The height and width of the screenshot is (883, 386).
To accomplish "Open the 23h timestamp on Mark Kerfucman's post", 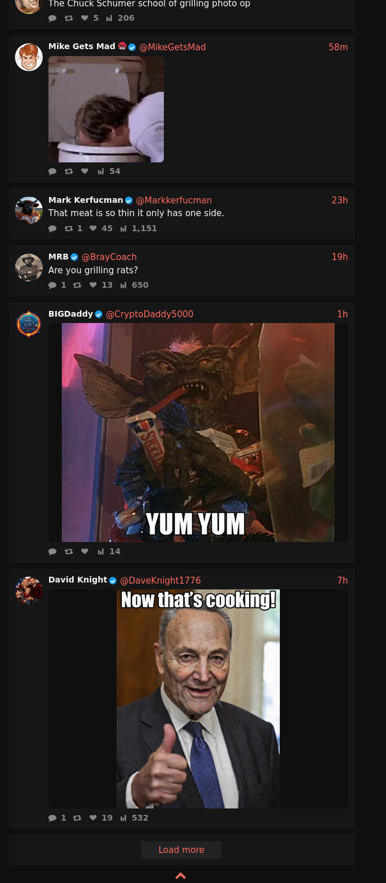I will (339, 200).
